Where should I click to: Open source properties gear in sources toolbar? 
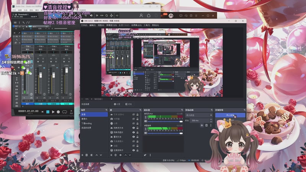point(120,155)
